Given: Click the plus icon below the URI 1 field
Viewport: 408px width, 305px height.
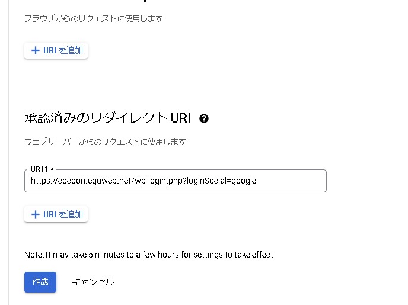Looking at the screenshot, I should click(35, 214).
